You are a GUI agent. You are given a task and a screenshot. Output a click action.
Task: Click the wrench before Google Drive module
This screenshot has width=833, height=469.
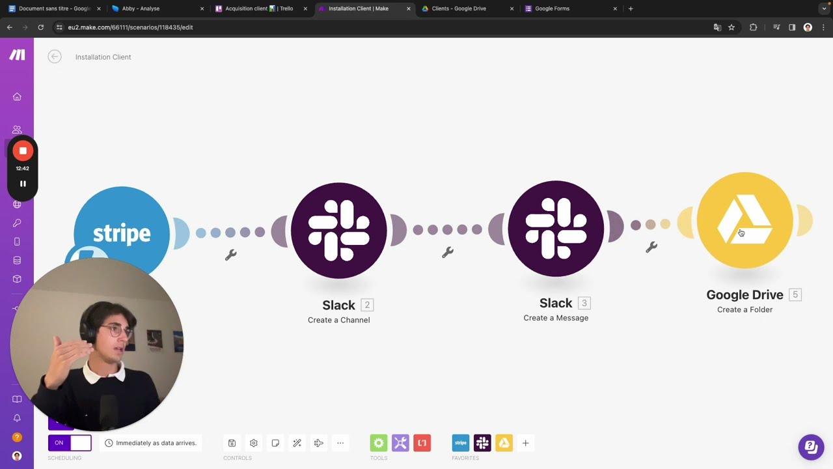pyautogui.click(x=651, y=247)
